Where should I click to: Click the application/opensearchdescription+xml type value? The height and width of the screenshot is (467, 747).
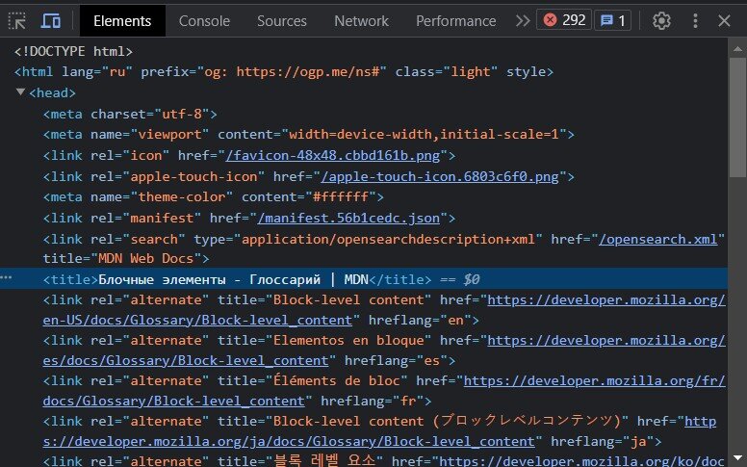pyautogui.click(x=388, y=239)
